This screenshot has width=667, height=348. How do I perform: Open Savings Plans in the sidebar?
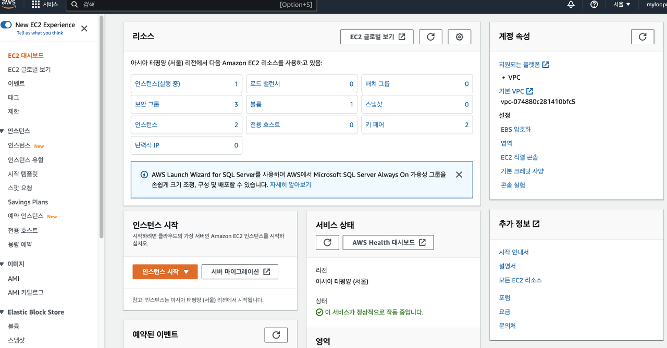pyautogui.click(x=28, y=202)
